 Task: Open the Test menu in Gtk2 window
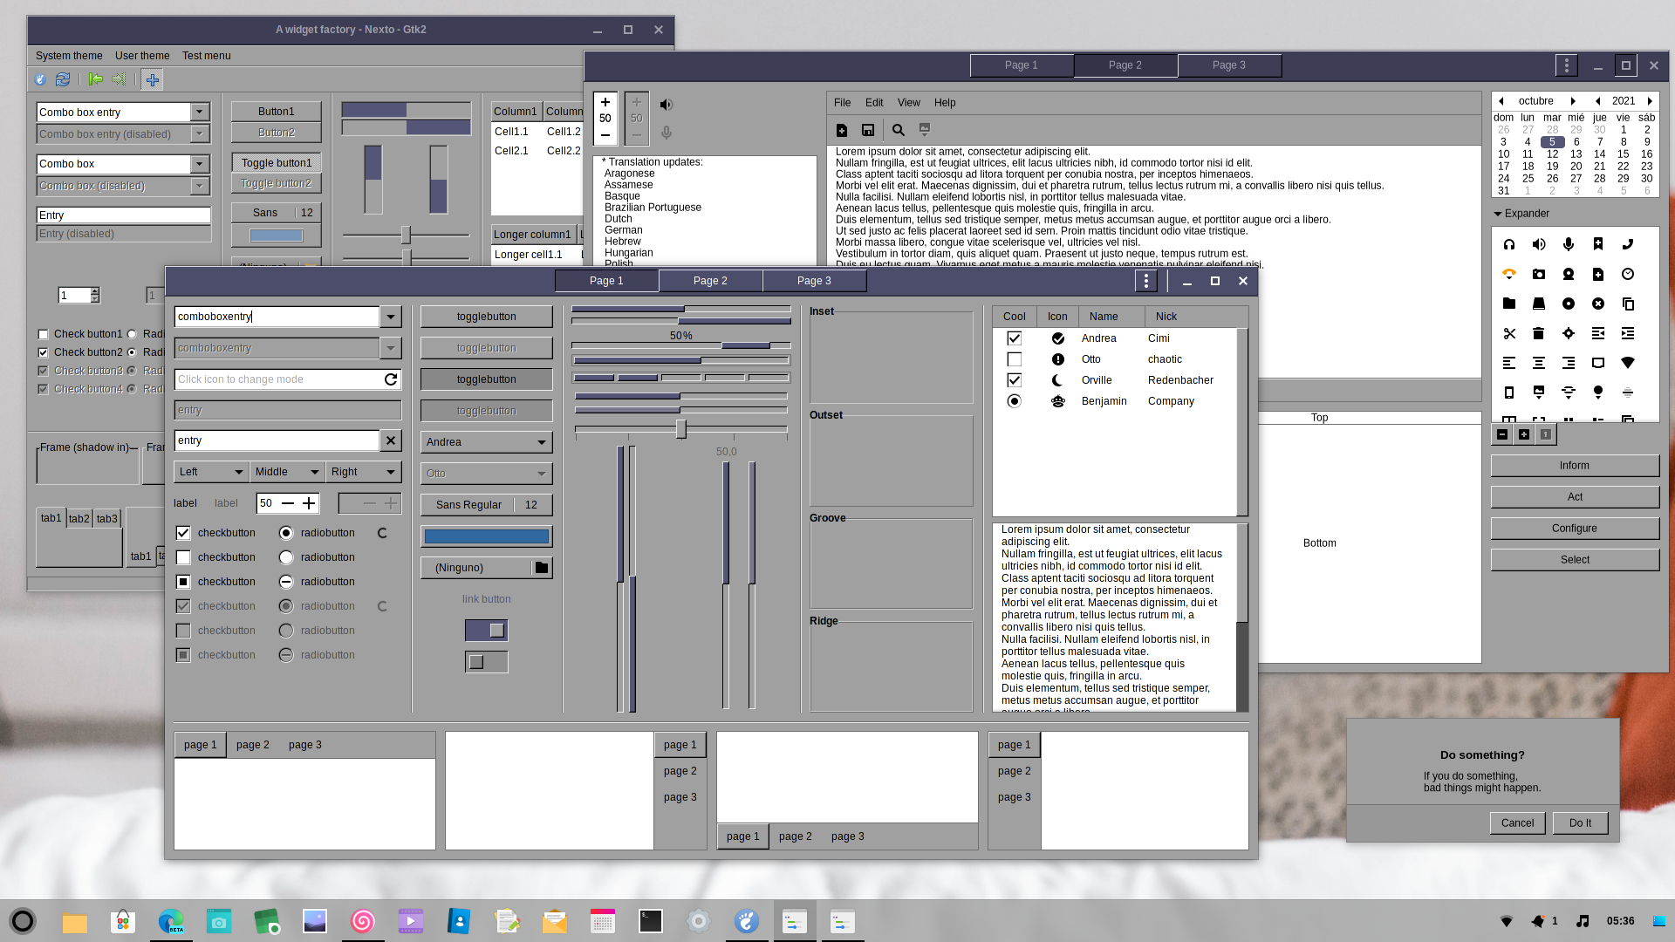click(x=207, y=56)
